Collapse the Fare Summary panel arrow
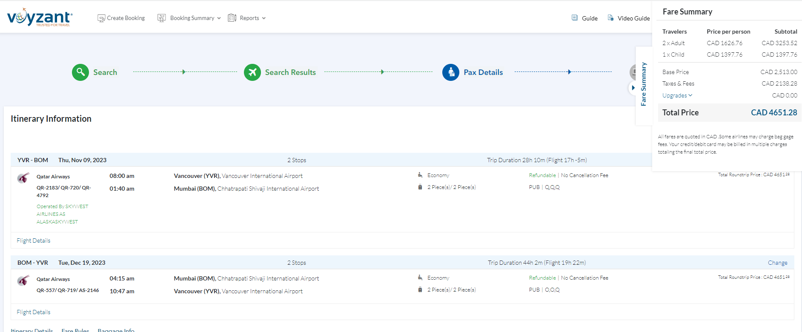The width and height of the screenshot is (802, 332). click(x=633, y=88)
